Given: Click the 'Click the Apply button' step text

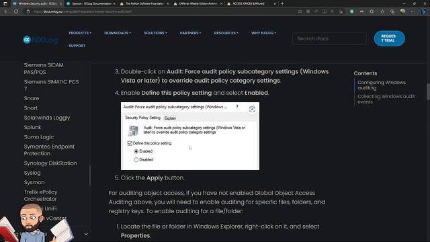Looking at the screenshot, I should point(153,177).
